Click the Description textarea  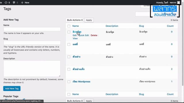(x=32, y=69)
